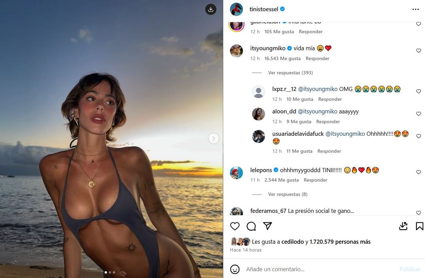Expand Ver respuestas (393)
The image size is (425, 278).
point(290,73)
